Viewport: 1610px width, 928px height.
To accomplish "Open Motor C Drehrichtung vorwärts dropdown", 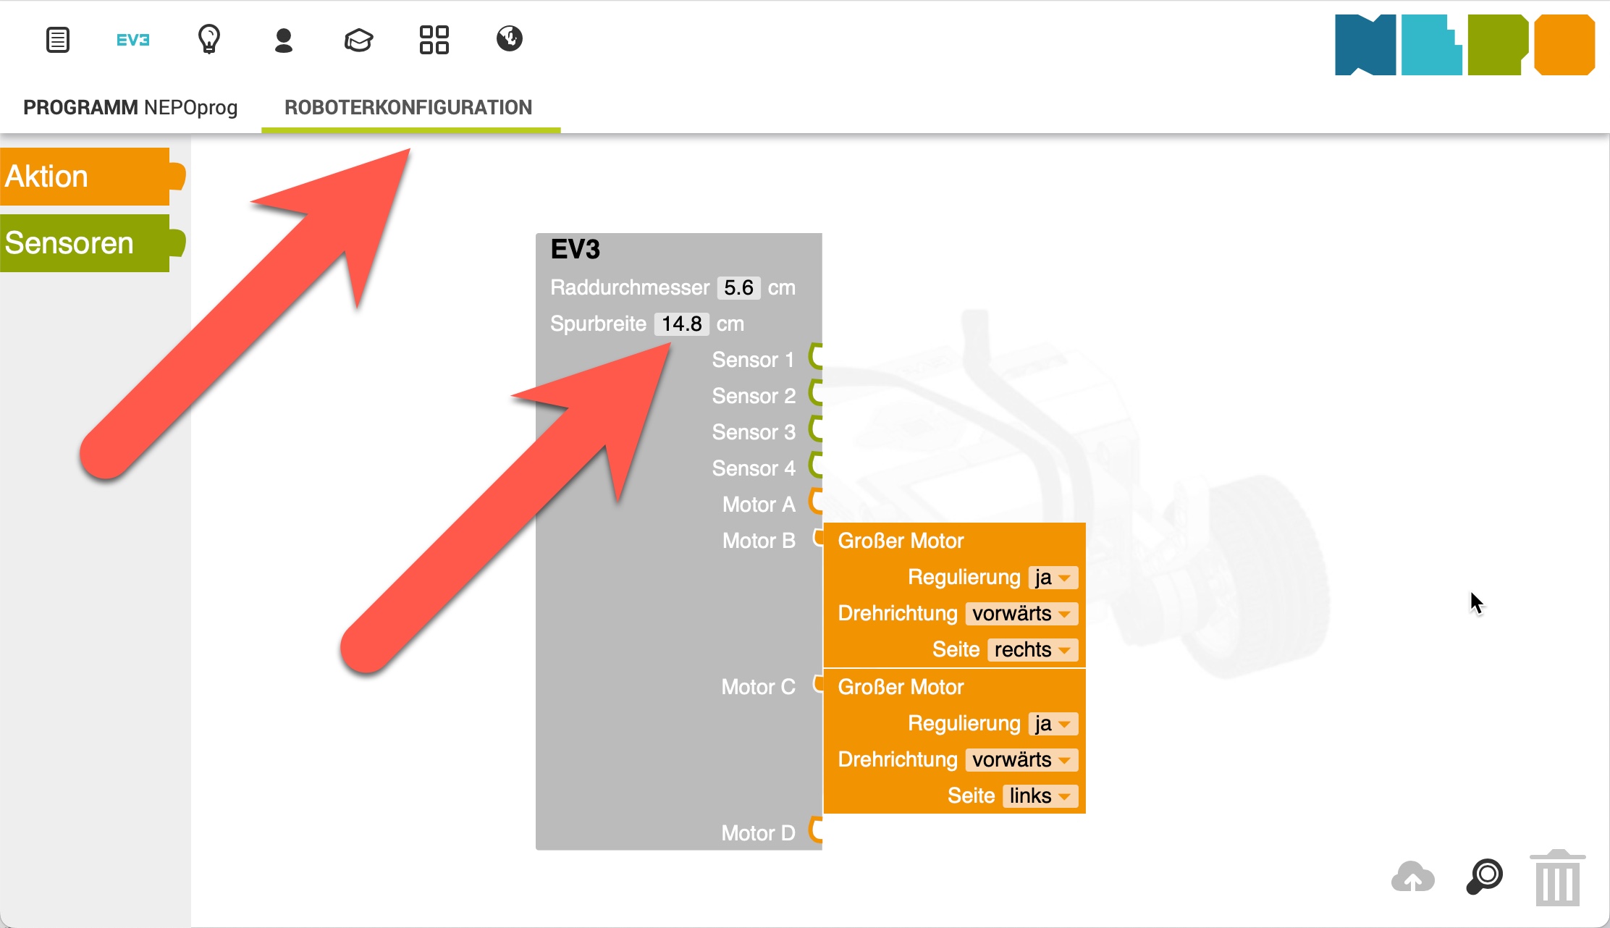I will (x=1021, y=760).
